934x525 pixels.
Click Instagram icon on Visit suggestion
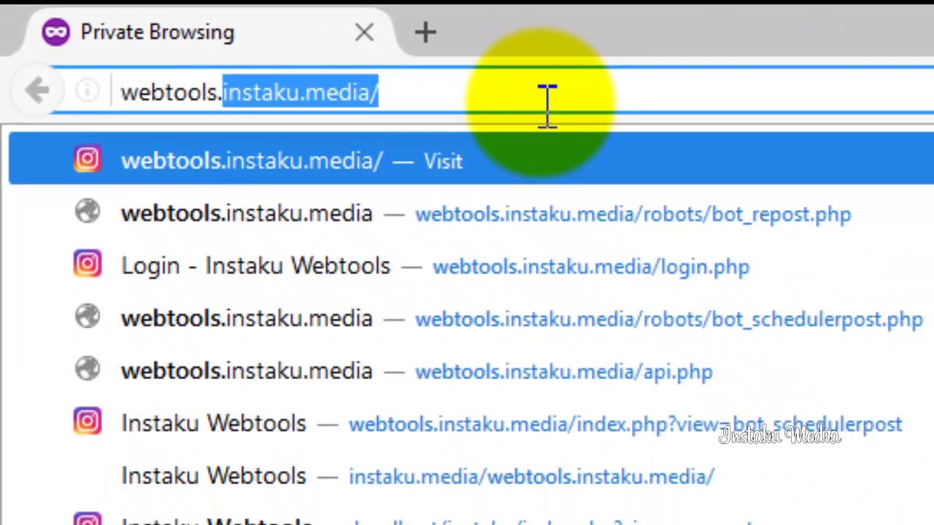(x=87, y=160)
